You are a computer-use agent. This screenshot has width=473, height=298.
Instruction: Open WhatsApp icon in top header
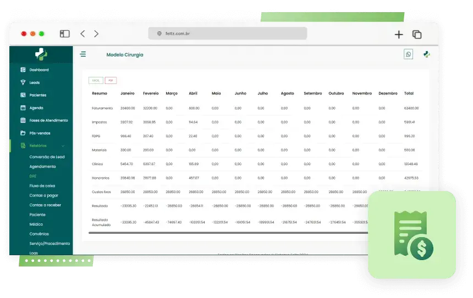click(x=408, y=54)
